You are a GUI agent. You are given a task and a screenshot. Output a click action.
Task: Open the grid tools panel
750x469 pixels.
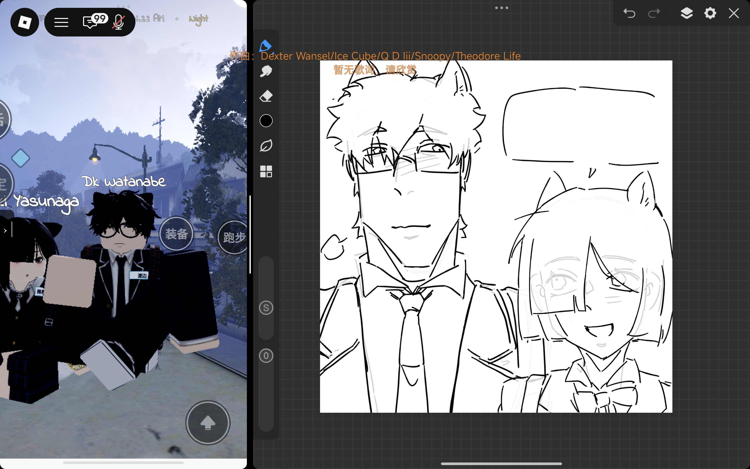pos(266,171)
